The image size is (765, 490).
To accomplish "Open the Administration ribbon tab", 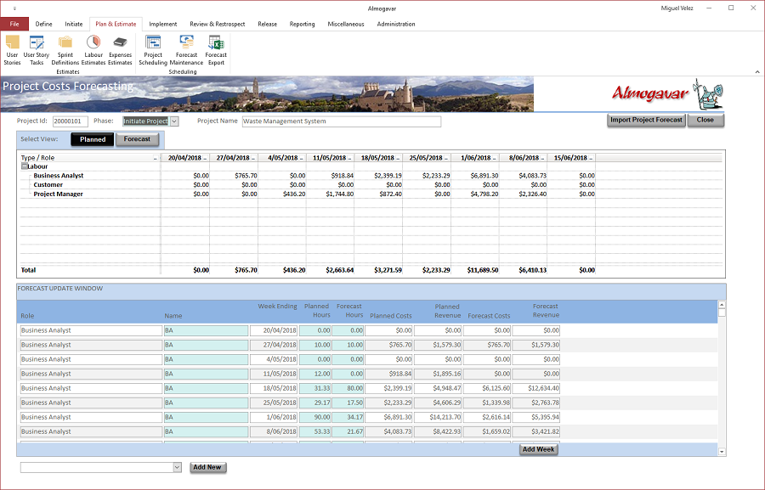I will pos(396,24).
